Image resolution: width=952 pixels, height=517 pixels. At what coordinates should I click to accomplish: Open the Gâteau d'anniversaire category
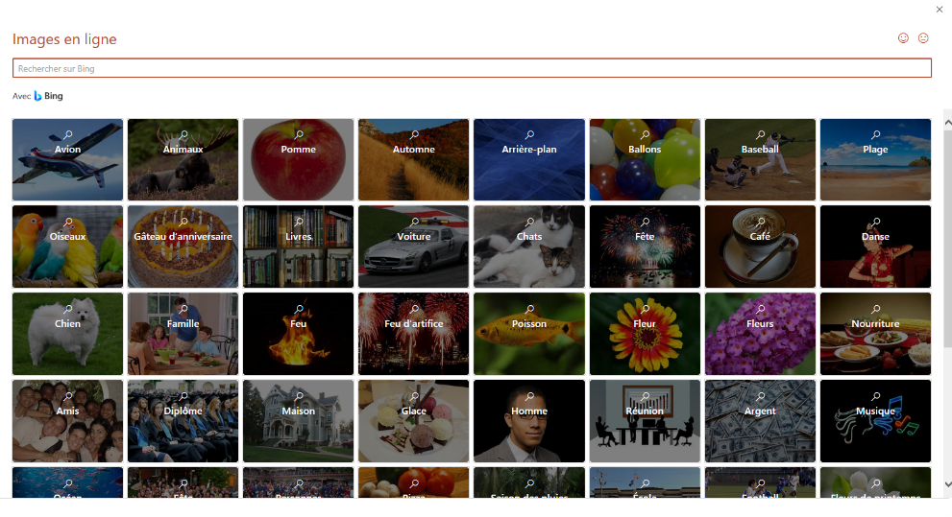pos(183,247)
